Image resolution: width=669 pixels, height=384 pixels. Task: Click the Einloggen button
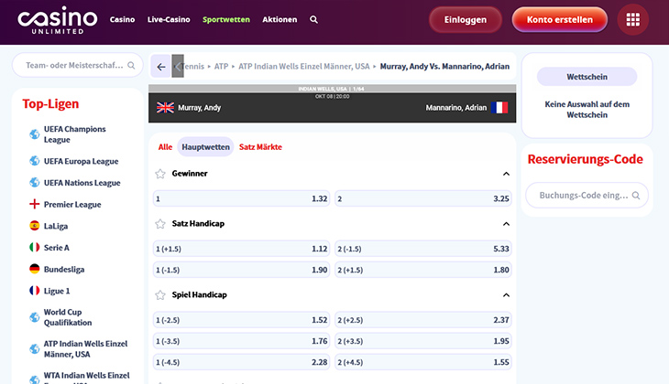pos(465,19)
